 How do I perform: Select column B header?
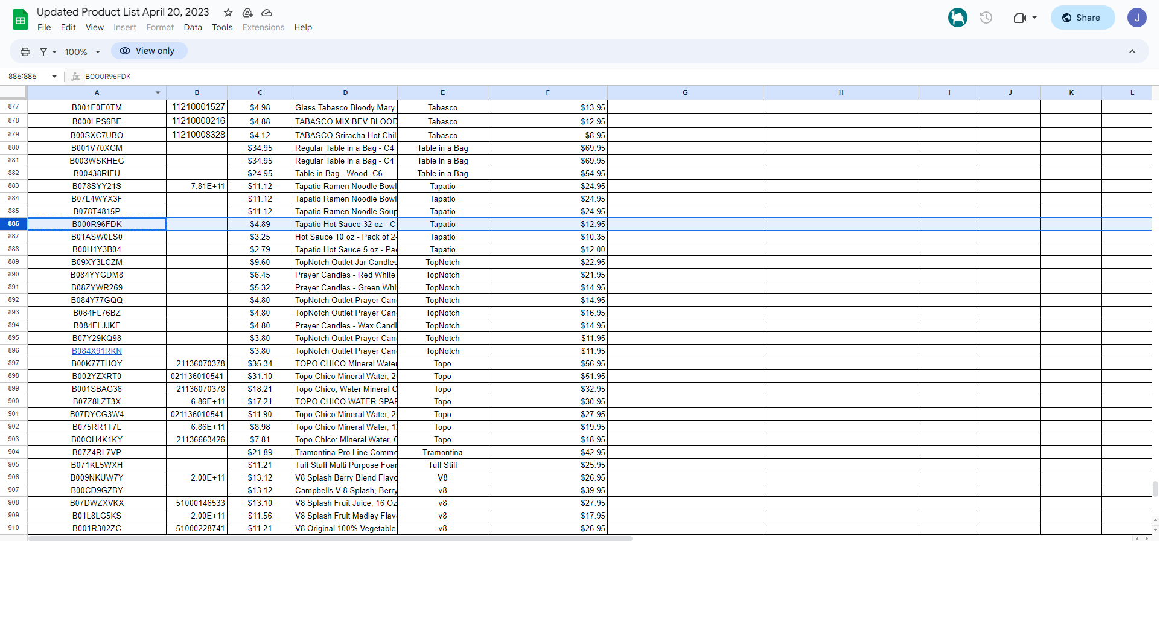point(197,92)
